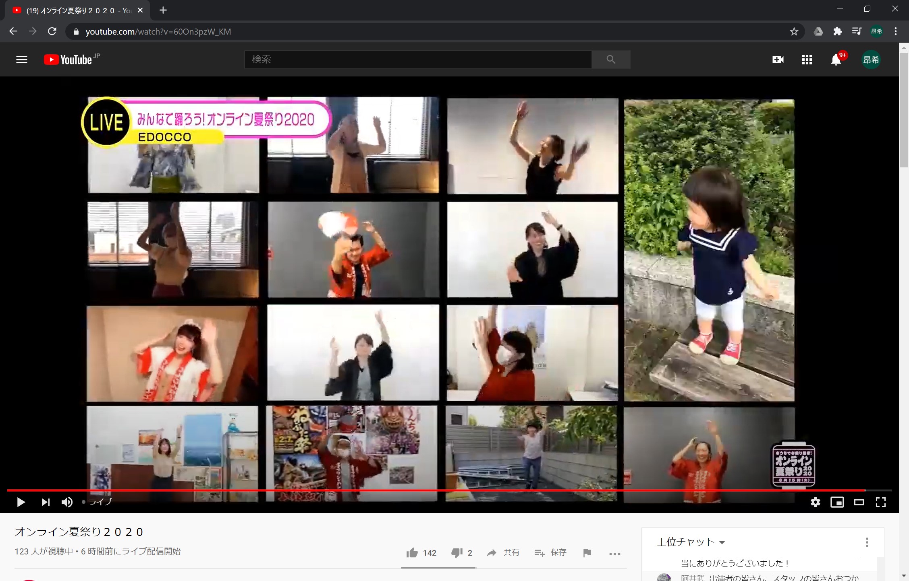
Task: Play the paused live stream
Action: click(21, 502)
